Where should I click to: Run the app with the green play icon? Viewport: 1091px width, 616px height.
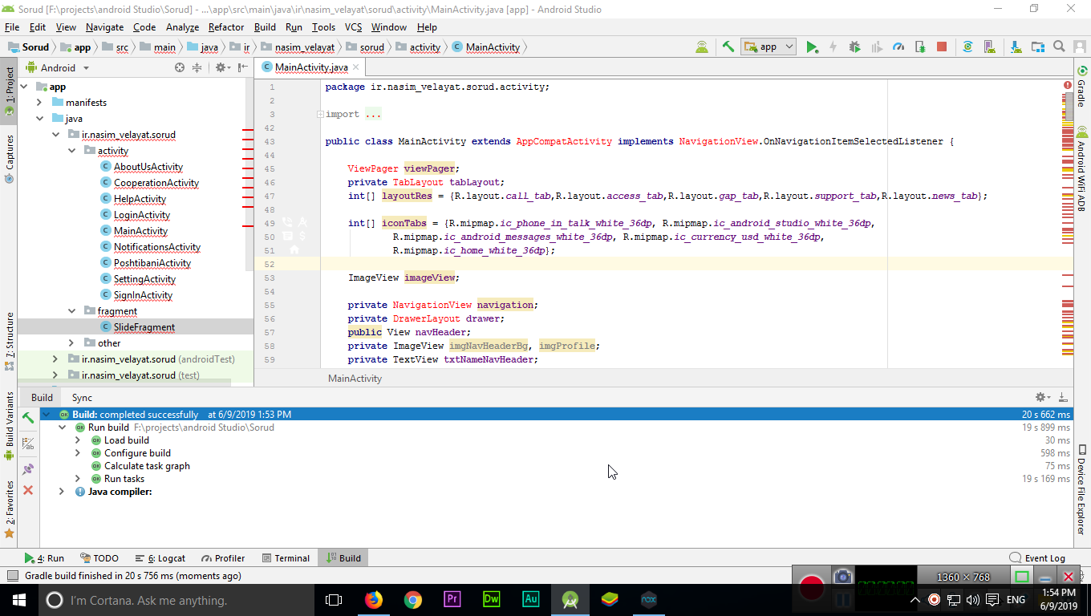click(812, 47)
